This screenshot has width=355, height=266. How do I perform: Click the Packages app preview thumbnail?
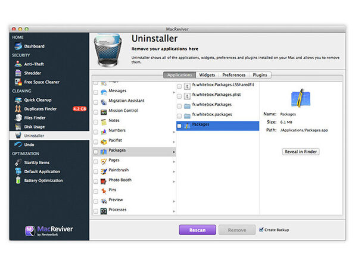click(301, 98)
